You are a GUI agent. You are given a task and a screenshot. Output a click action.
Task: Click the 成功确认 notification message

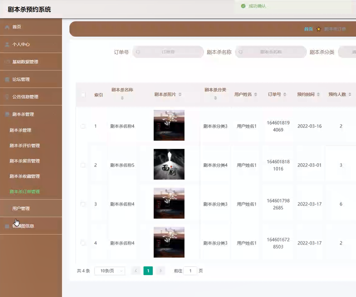click(257, 6)
